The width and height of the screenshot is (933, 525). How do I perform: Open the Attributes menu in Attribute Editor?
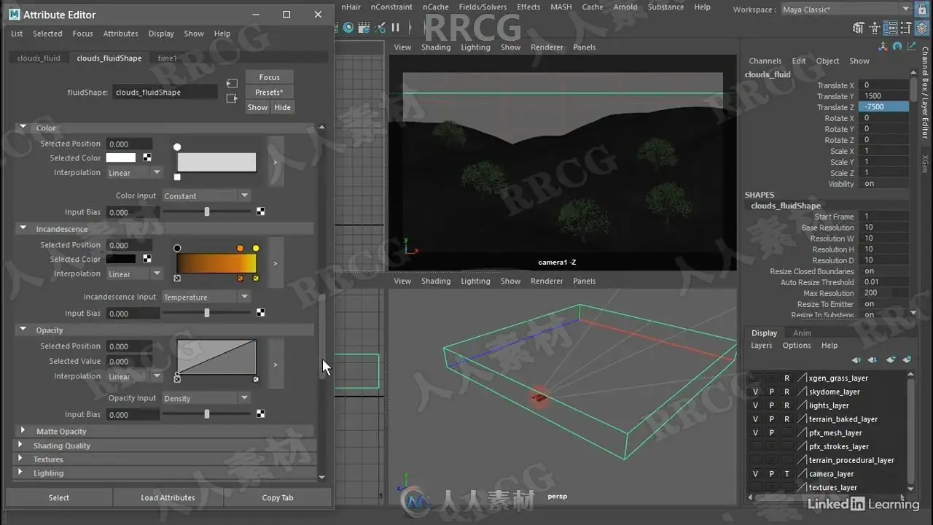click(120, 34)
